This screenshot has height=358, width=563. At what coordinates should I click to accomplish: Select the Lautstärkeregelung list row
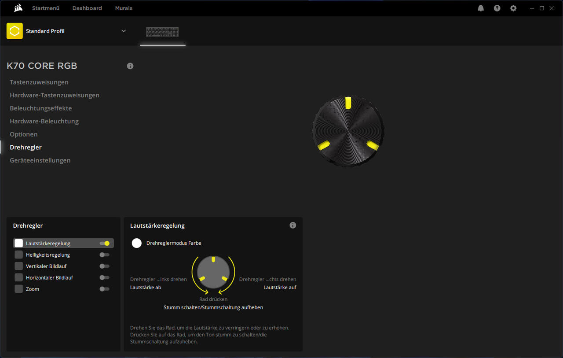click(x=63, y=243)
